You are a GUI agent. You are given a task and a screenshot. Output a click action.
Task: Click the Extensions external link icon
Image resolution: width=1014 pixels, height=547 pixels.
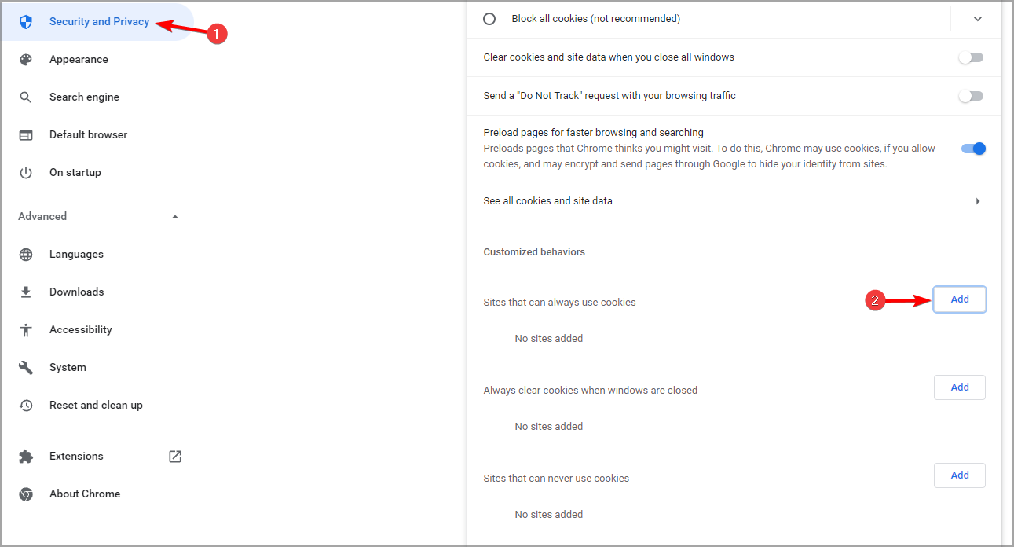[175, 456]
